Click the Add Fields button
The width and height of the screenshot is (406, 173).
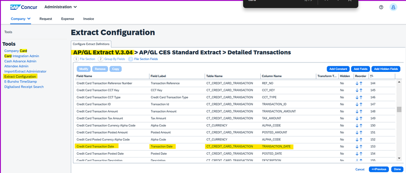tap(360, 69)
